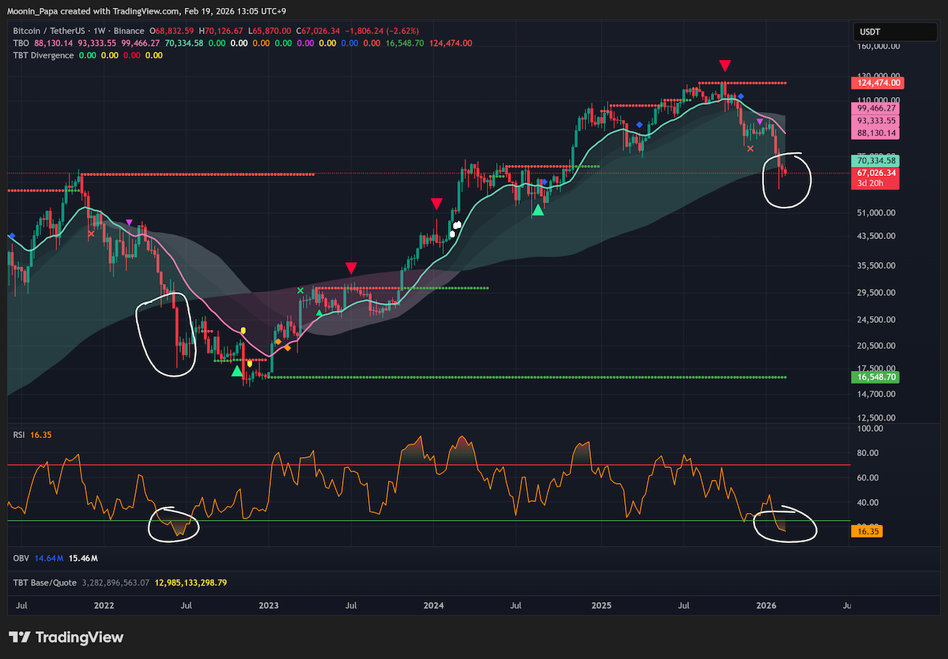Click the blue diamond marker at the left chart edge
The width and height of the screenshot is (948, 659).
tap(11, 235)
